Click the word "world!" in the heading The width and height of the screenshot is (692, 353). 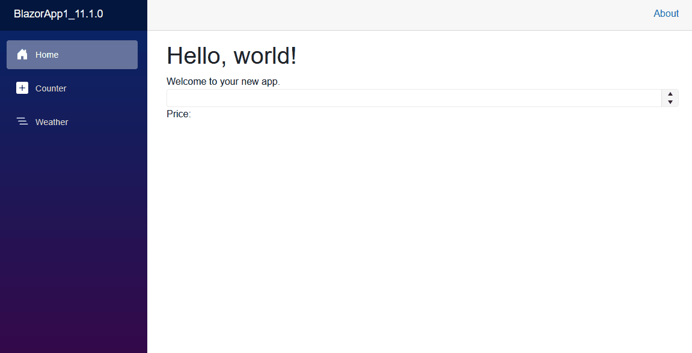[x=265, y=56]
